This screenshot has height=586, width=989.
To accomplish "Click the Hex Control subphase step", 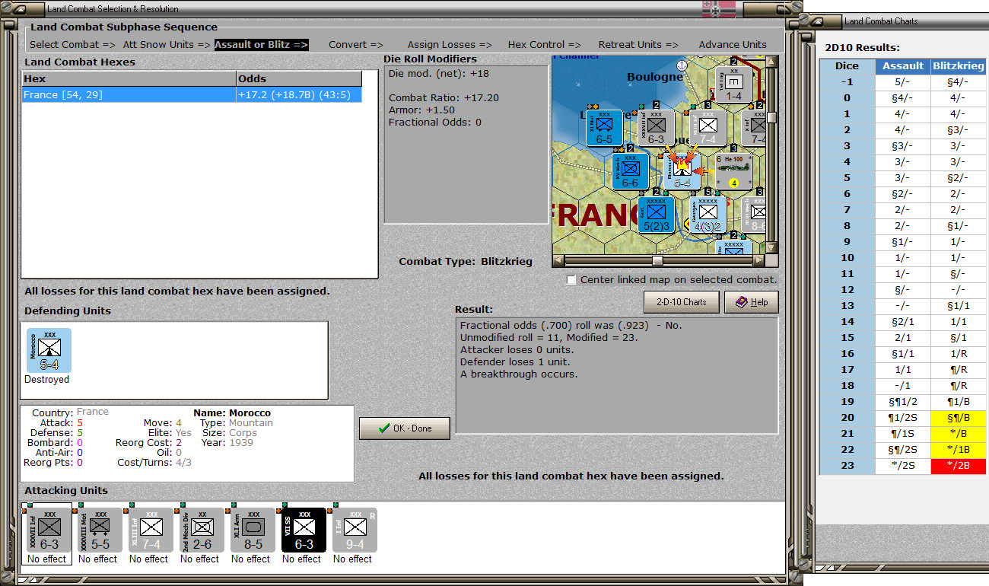I will (x=545, y=45).
